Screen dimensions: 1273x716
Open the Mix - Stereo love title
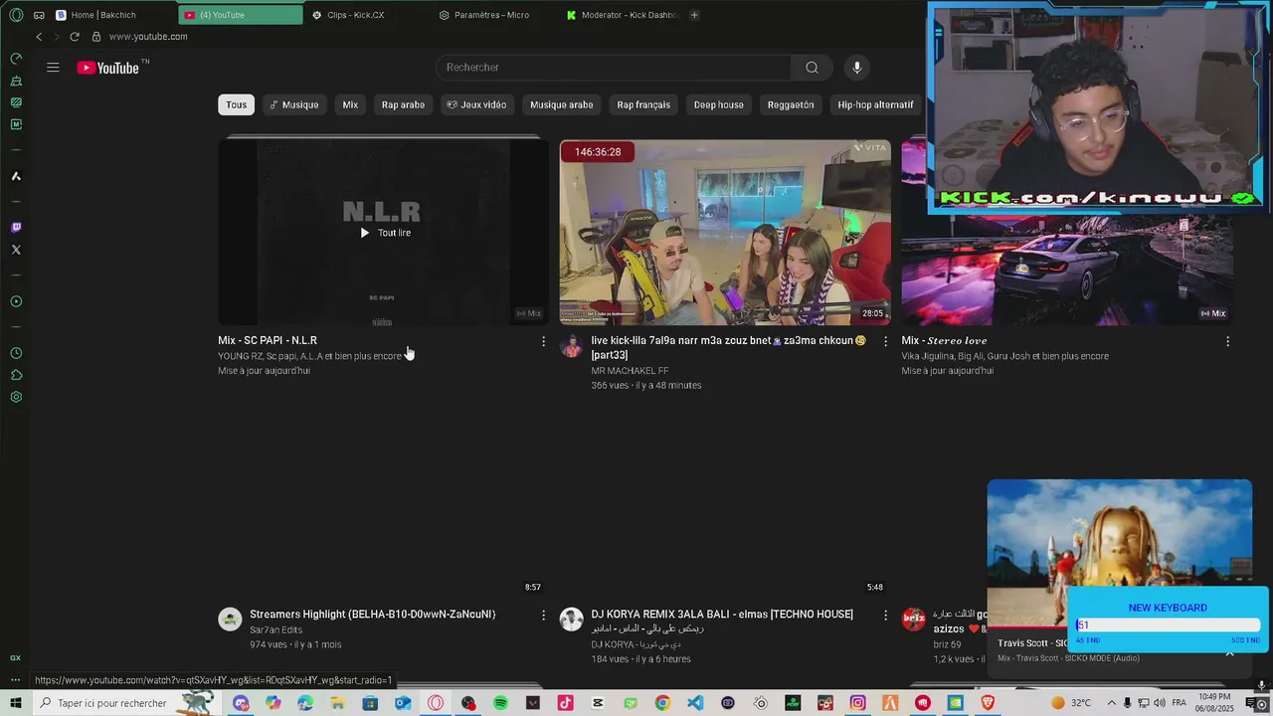click(x=944, y=341)
